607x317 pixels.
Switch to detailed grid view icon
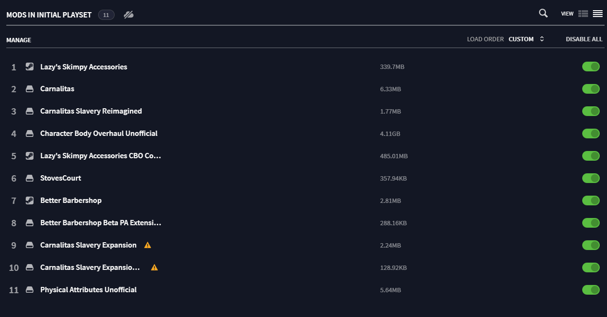583,14
